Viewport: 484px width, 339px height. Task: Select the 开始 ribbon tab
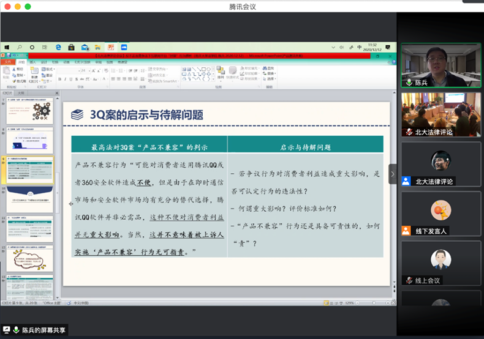(x=21, y=62)
